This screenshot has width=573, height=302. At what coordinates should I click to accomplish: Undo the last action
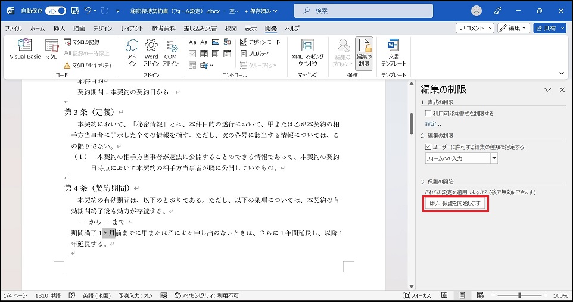[x=88, y=11]
